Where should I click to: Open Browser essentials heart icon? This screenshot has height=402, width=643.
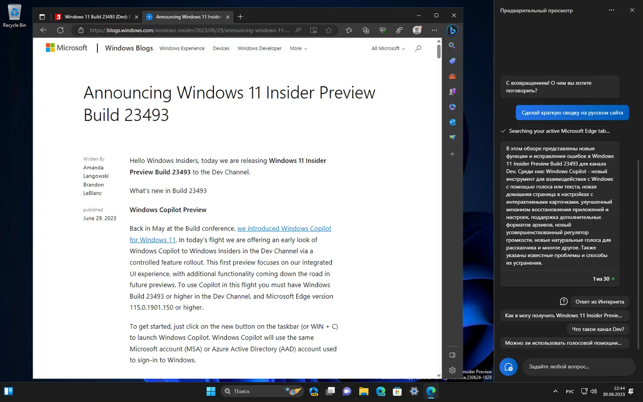coord(382,30)
